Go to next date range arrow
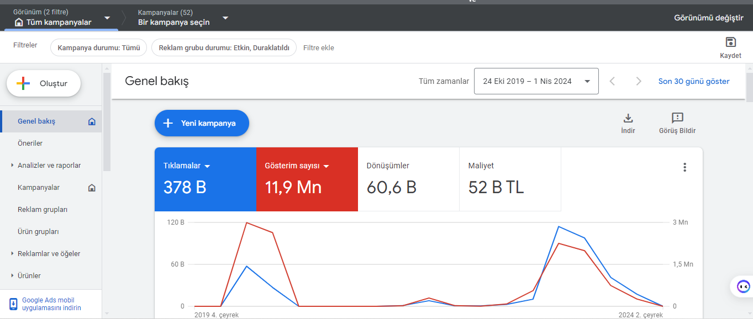Screen dimensions: 753x319 639,82
